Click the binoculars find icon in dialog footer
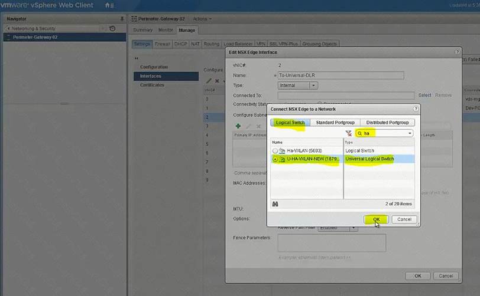Viewport: 480px width, 296px height. (x=275, y=204)
